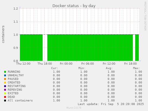Click the Last update timestamp text
Viewport: 148px width, 111px height.
click(x=111, y=104)
